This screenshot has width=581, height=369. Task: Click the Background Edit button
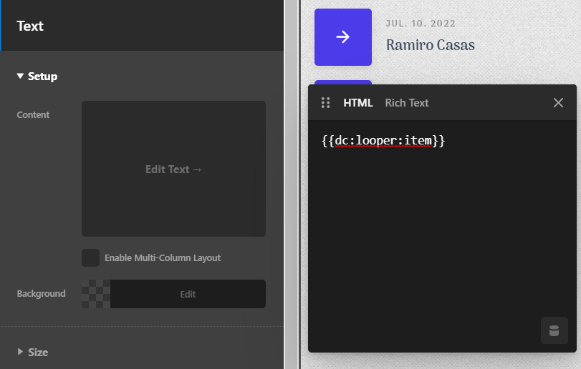pos(188,294)
